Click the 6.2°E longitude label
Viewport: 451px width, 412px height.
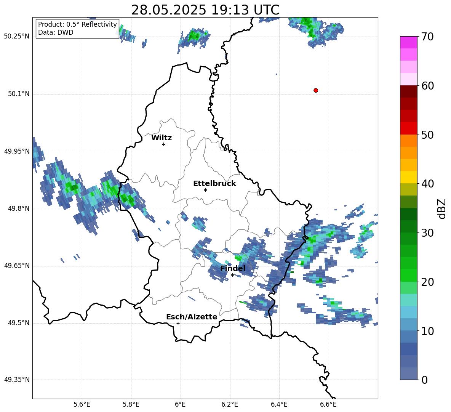[230, 404]
